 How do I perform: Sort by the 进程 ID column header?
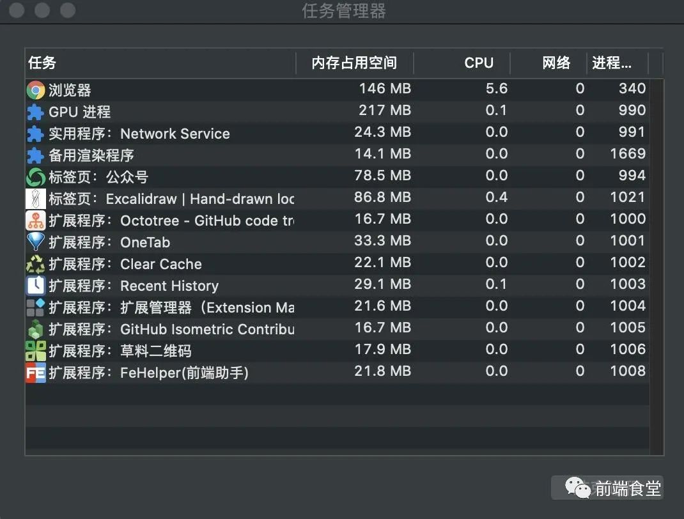coord(612,63)
